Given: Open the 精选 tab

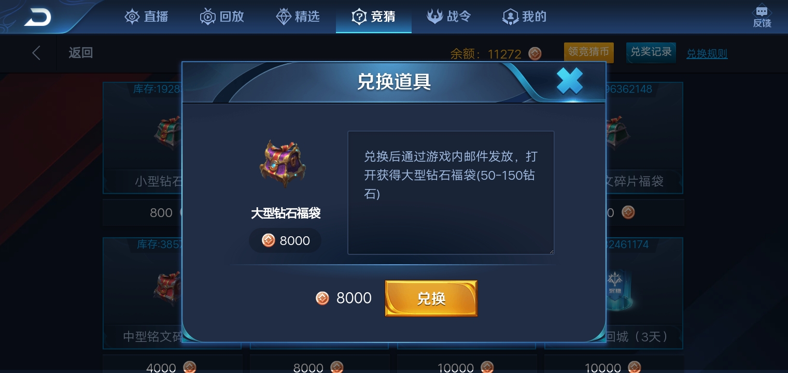Looking at the screenshot, I should point(298,17).
